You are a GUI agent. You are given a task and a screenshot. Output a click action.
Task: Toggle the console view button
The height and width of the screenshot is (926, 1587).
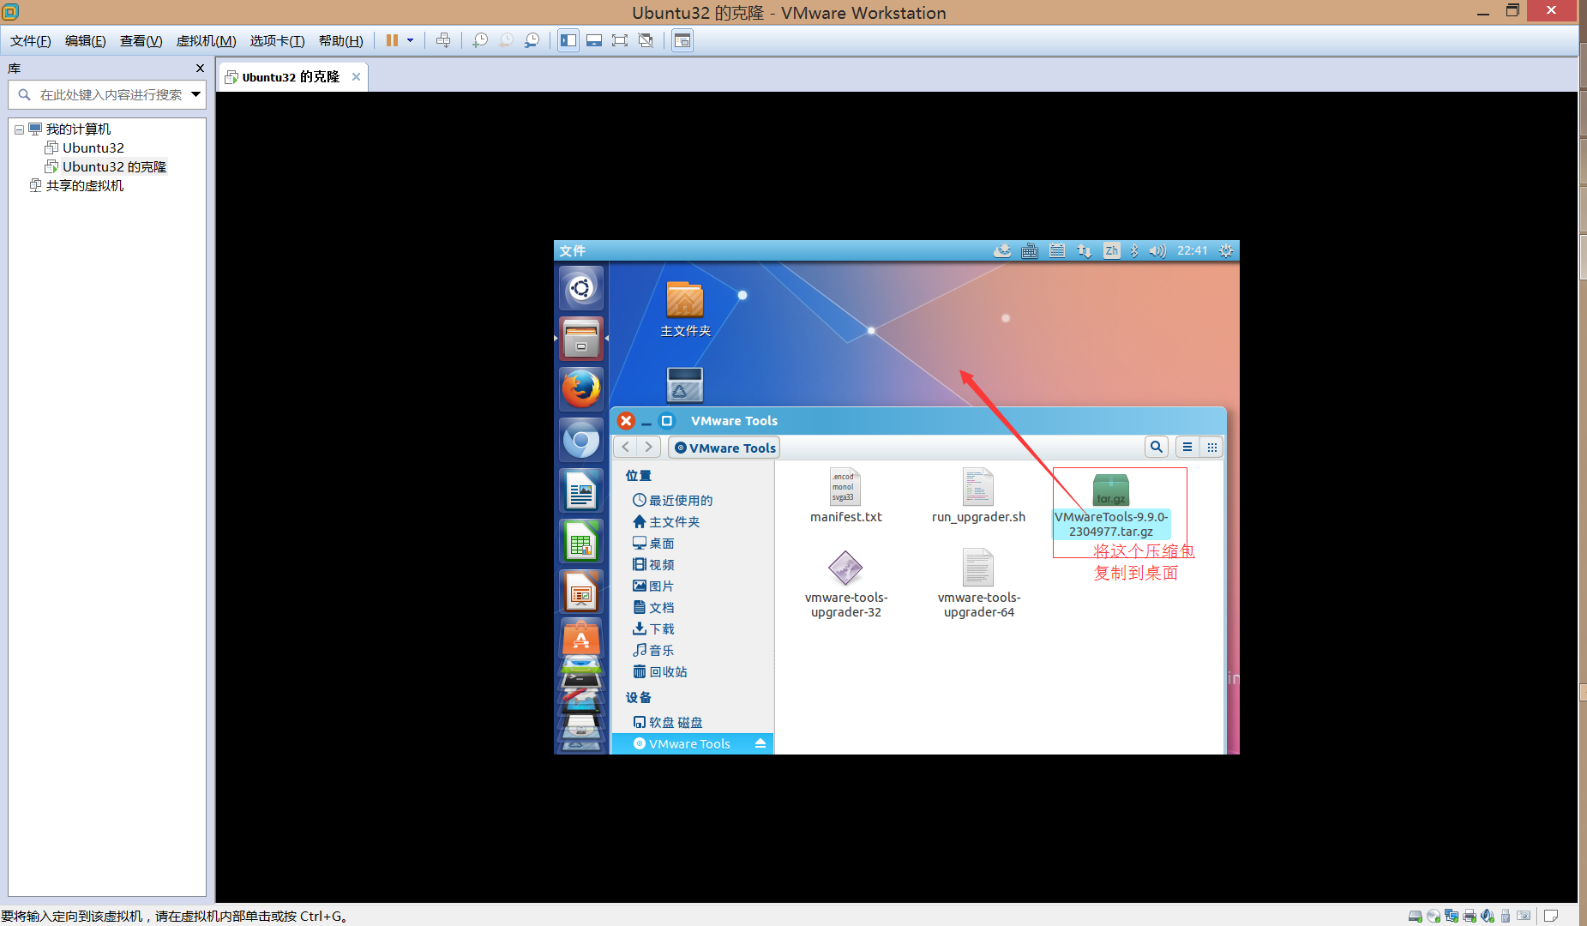pos(682,40)
